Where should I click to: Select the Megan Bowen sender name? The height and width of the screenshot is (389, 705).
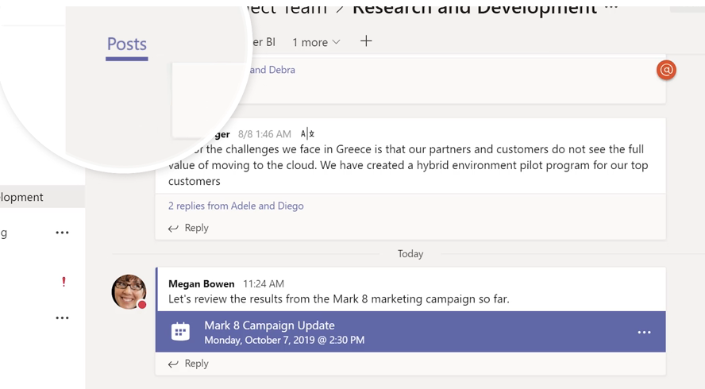pos(202,283)
